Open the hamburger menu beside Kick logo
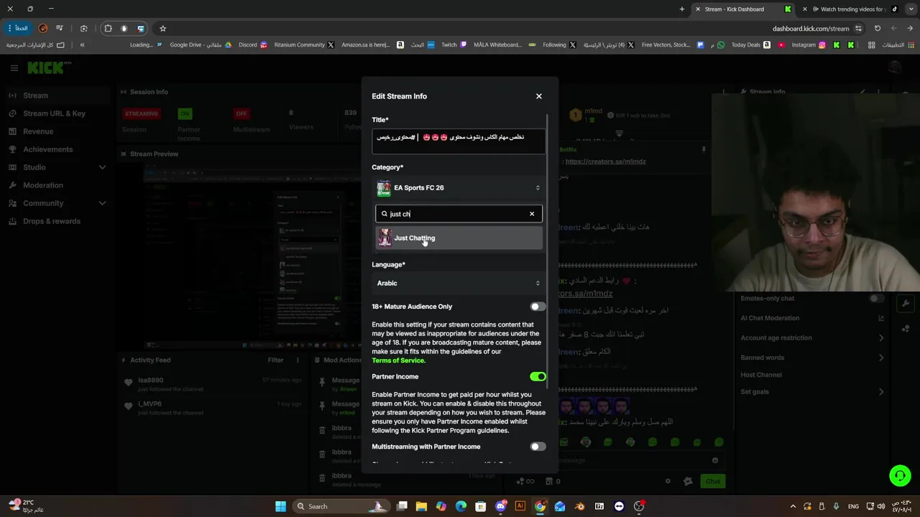Screen dimensions: 920x517 14,67
